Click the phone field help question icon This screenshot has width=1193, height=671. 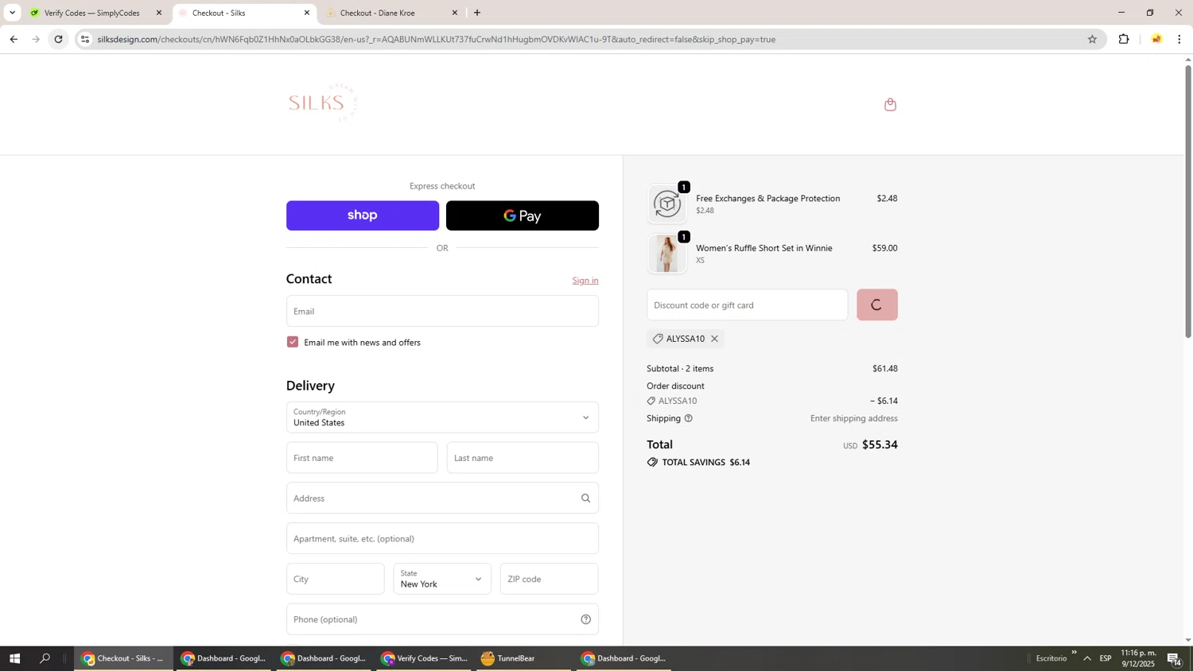point(585,619)
